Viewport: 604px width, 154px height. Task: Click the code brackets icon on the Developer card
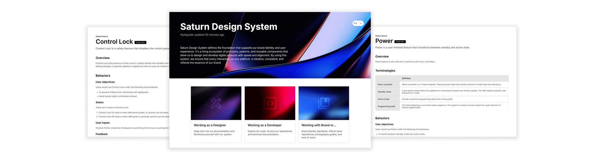270,103
